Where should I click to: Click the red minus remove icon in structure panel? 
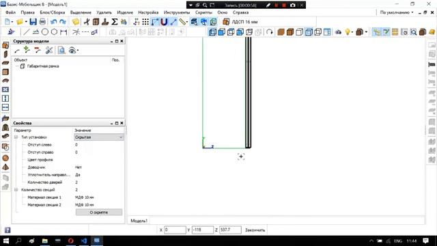(x=38, y=50)
